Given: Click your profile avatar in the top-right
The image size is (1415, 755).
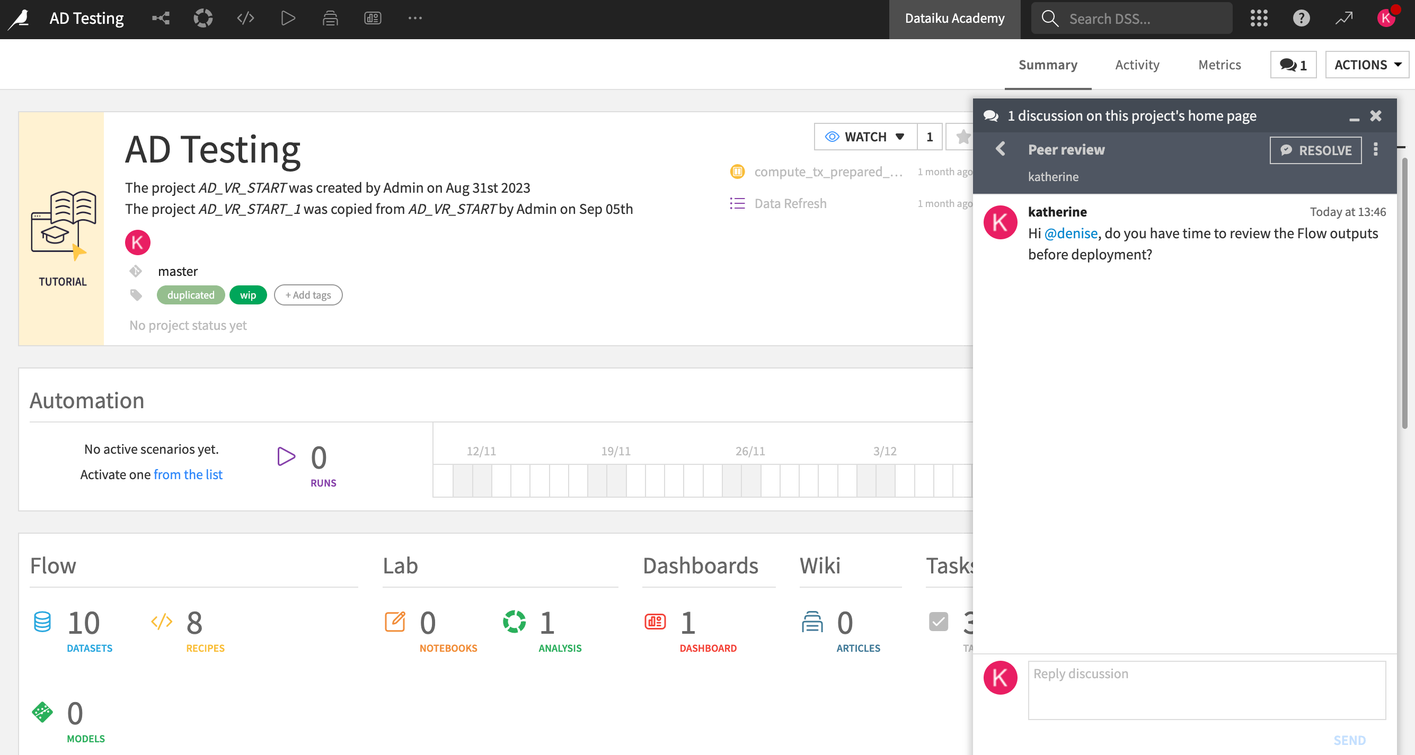Looking at the screenshot, I should [1386, 18].
